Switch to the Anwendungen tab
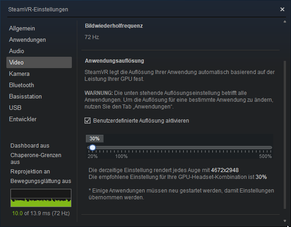 click(x=27, y=40)
